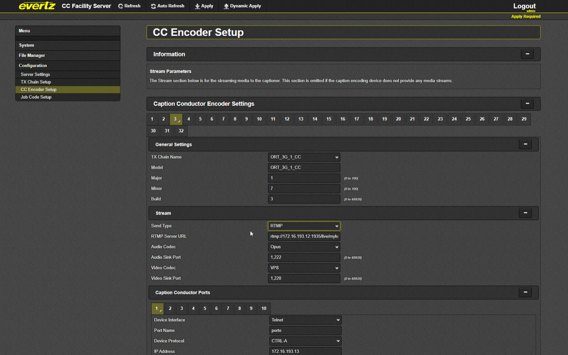Screen dimensions: 568x355
Task: Click the Refresh toolbar button
Action: pos(129,6)
